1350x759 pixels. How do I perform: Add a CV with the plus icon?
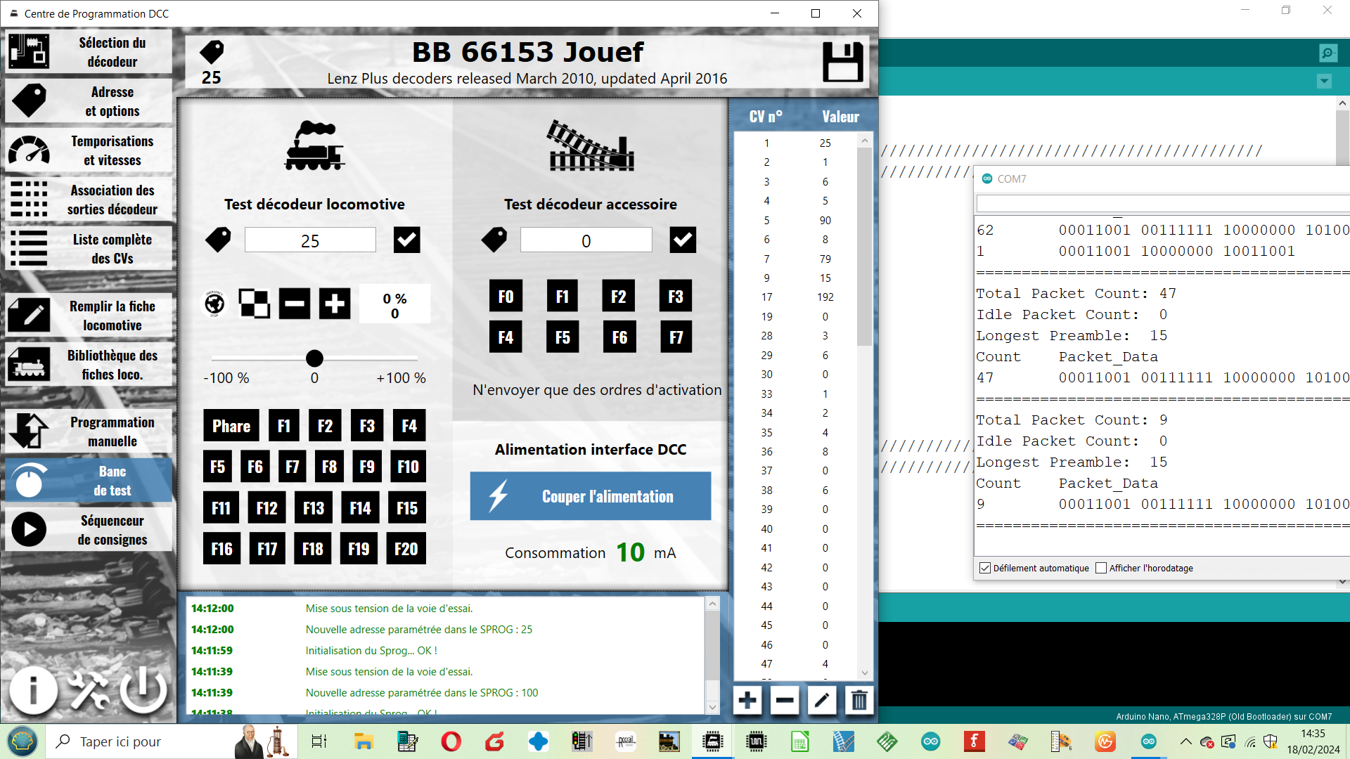coord(747,700)
